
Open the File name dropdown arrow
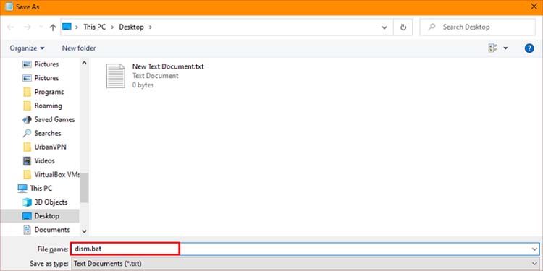click(535, 249)
